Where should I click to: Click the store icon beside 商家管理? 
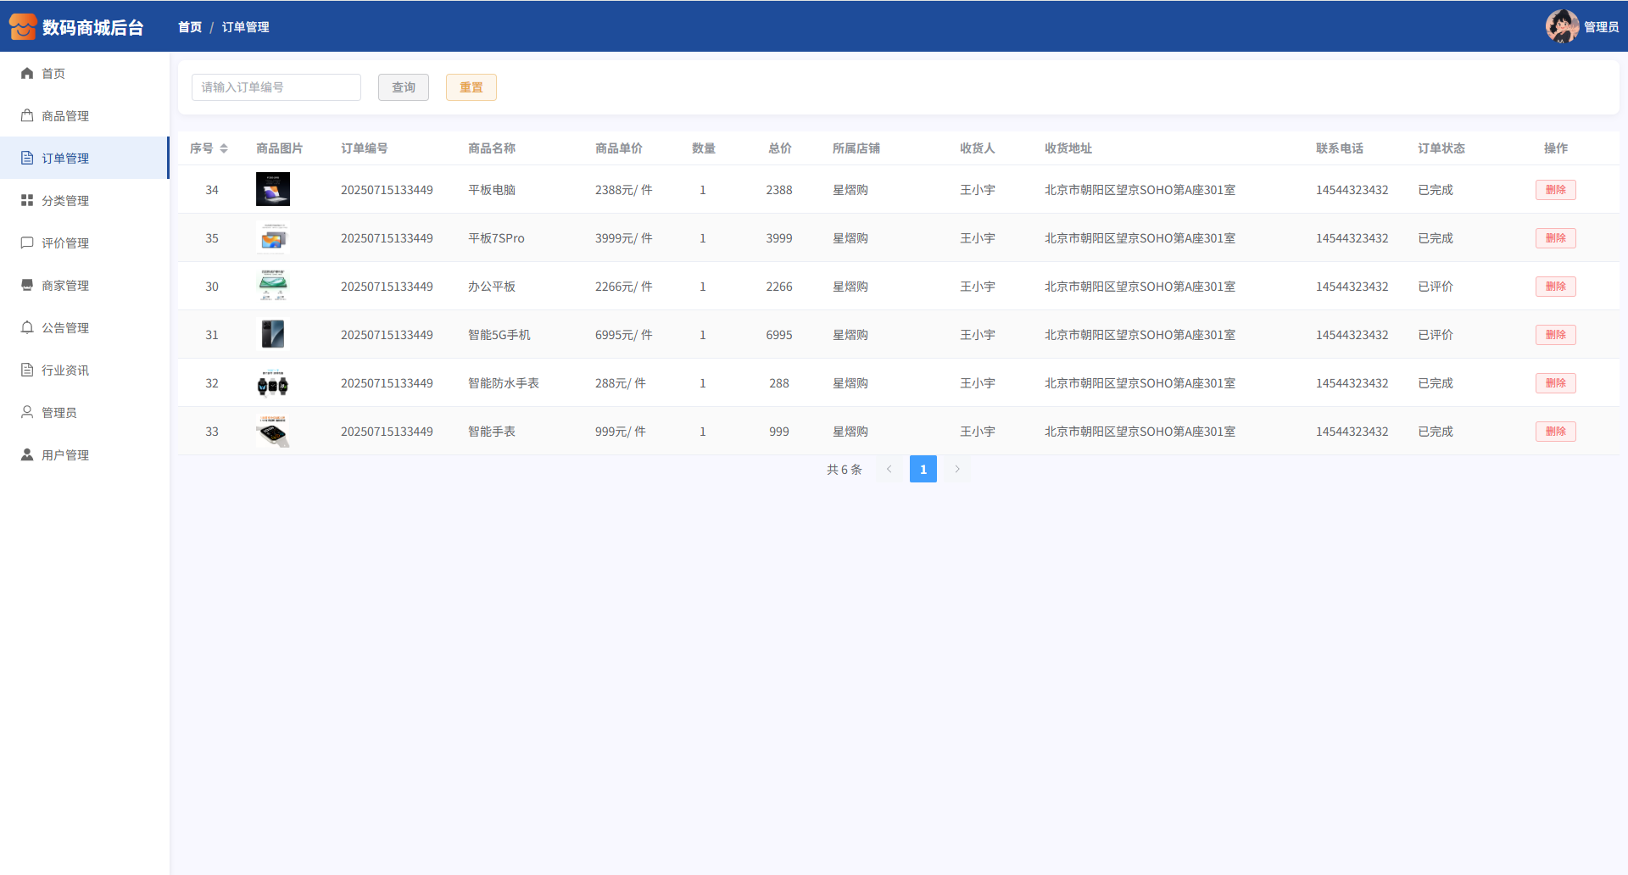(27, 286)
